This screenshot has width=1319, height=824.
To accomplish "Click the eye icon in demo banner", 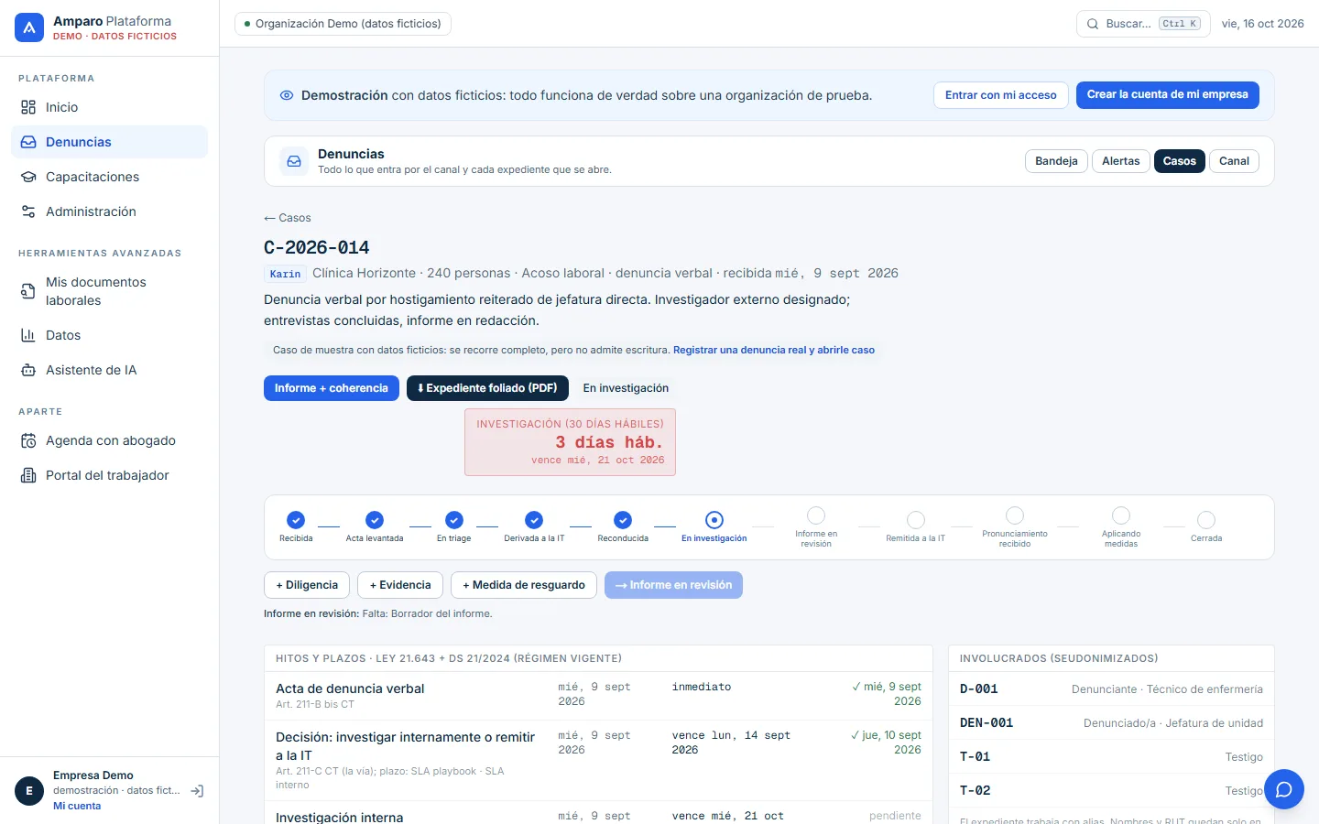I will pos(287,95).
